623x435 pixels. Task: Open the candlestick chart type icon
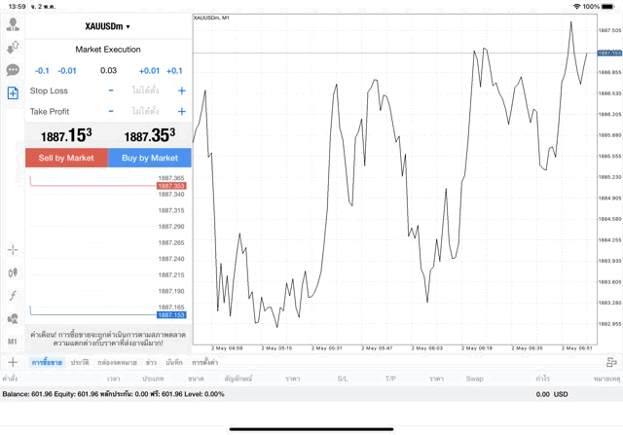point(13,273)
